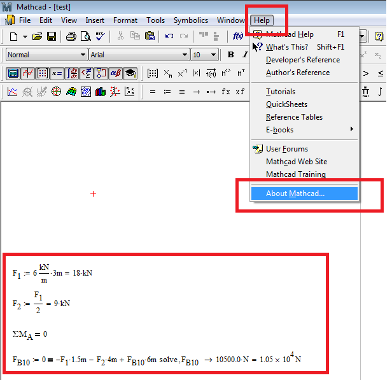Toggle superscript x² formatting
This screenshot has width=392, height=380.
(363, 55)
